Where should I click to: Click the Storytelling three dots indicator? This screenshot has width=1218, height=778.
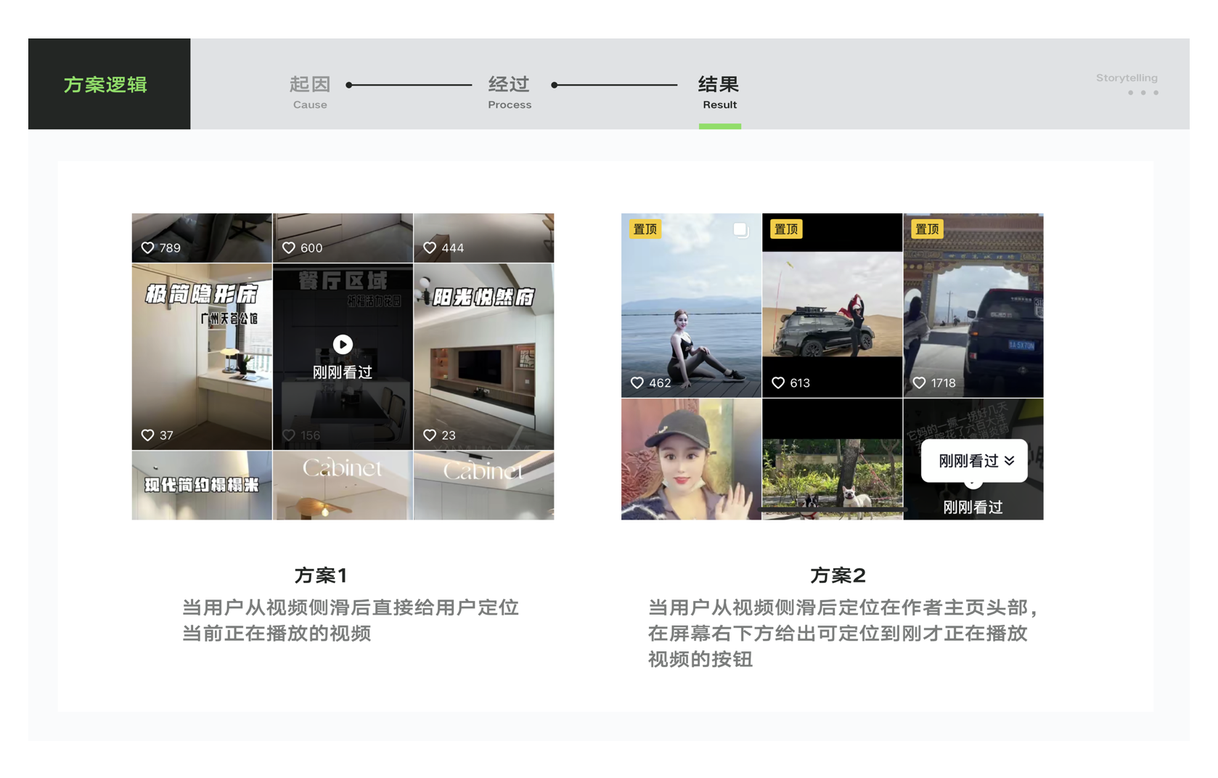(x=1143, y=93)
